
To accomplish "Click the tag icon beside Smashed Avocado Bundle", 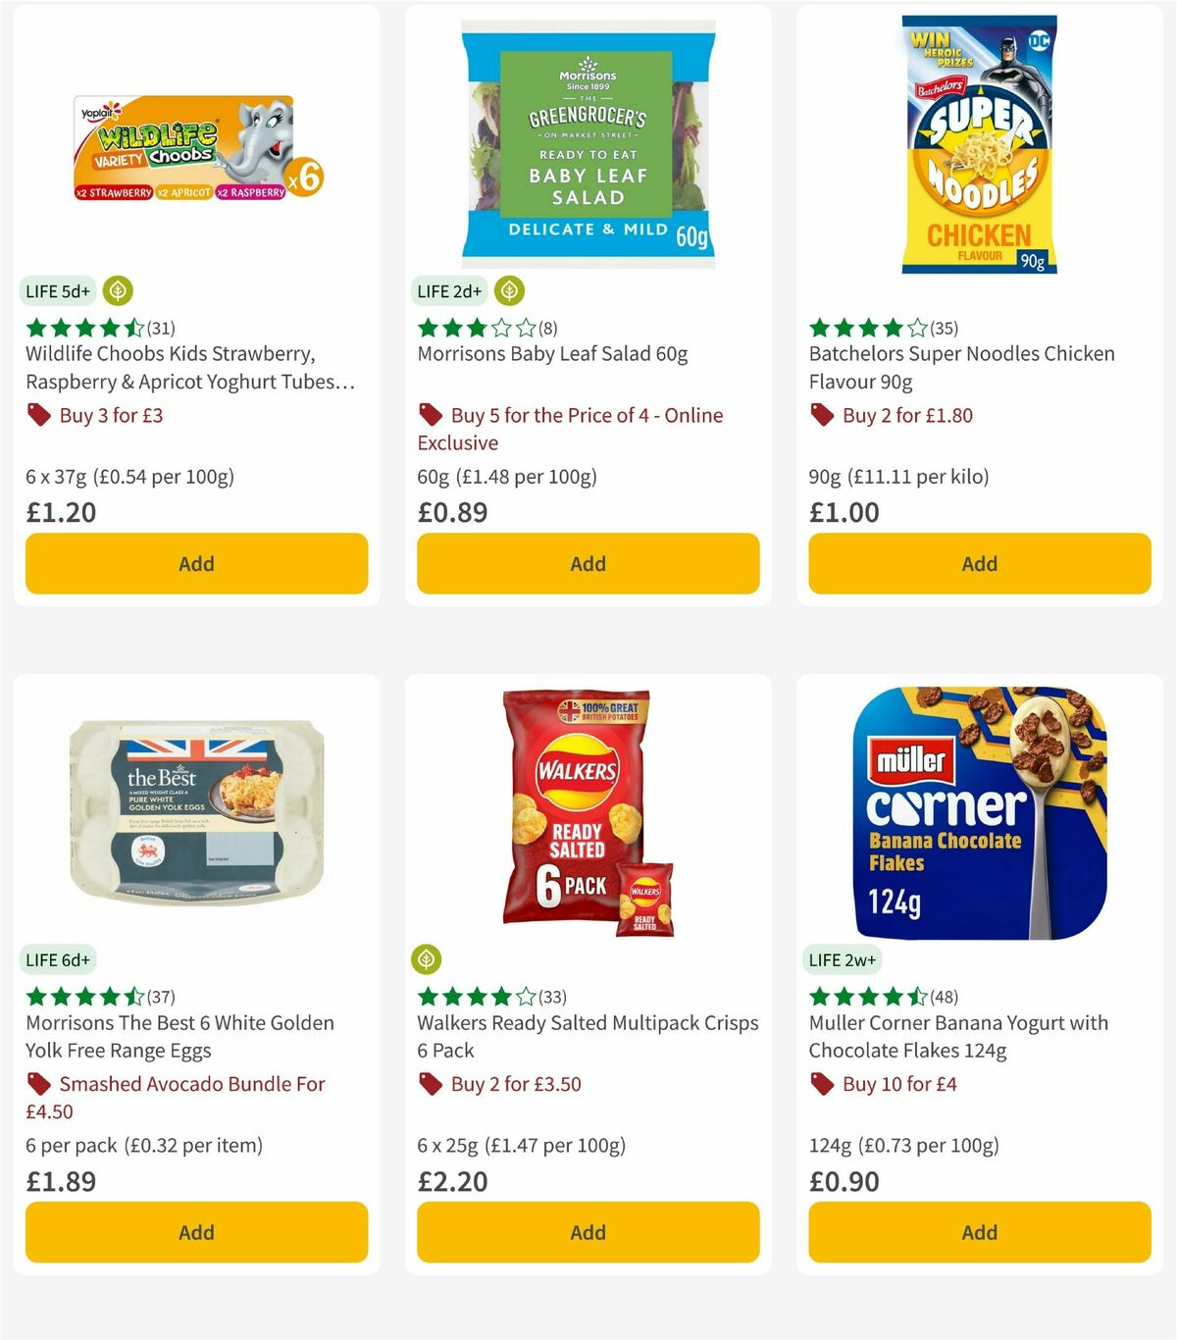I will pos(37,1084).
